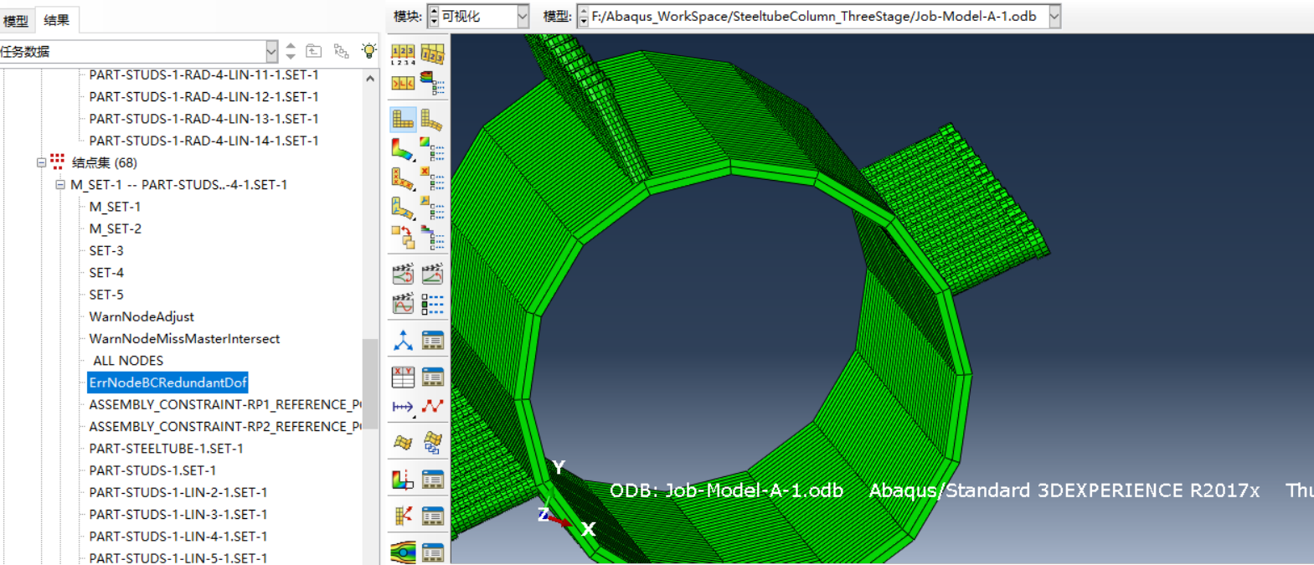1314x565 pixels.
Task: Open the 任务数据 dropdown list
Action: tap(271, 52)
